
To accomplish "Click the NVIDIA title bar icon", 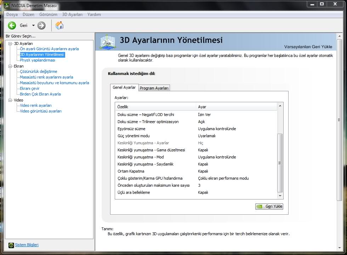I will click(x=7, y=5).
